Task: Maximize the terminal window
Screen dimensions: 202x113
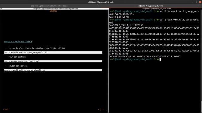Action: point(196,2)
